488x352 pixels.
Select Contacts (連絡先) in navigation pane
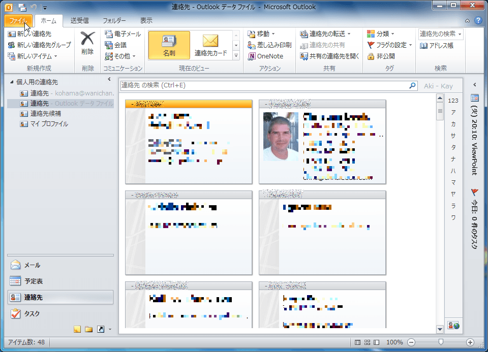(60, 297)
